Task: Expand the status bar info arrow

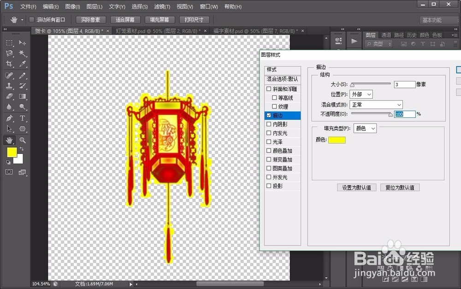Action: pyautogui.click(x=131, y=284)
